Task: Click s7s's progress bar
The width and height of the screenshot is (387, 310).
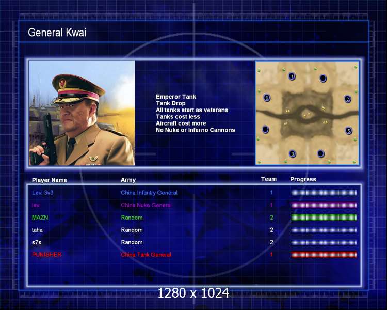Action: tap(324, 242)
